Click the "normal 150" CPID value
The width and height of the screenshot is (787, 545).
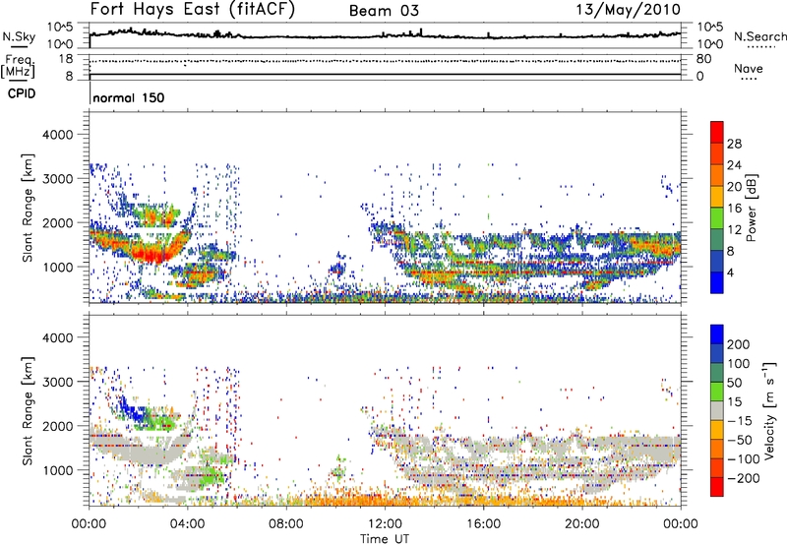point(129,97)
